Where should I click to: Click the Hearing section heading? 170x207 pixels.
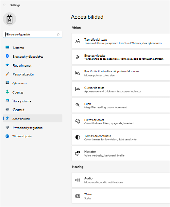pyautogui.click(x=77, y=167)
